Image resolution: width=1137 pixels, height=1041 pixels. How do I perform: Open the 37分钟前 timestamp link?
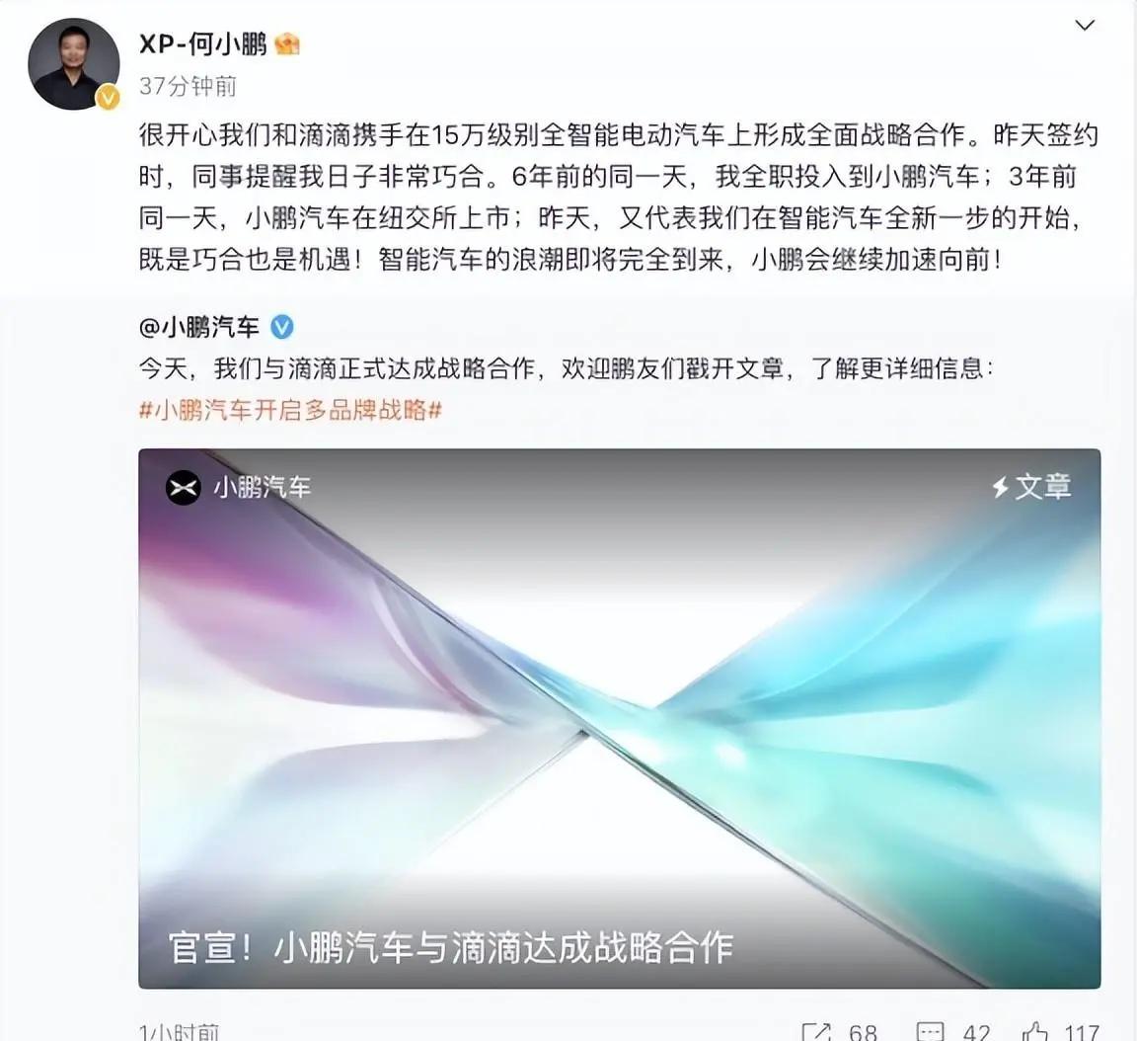click(188, 86)
